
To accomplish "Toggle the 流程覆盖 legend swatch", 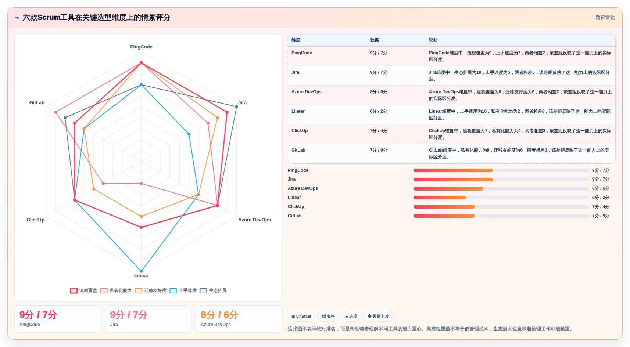I will coord(74,291).
